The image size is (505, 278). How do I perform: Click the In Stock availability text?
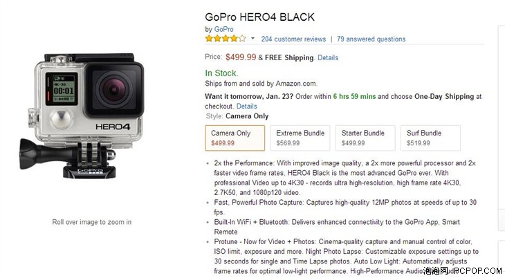pos(221,73)
